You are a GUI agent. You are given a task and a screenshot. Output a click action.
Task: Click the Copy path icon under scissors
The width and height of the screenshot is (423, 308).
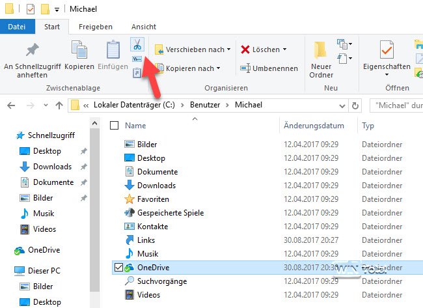pyautogui.click(x=137, y=59)
